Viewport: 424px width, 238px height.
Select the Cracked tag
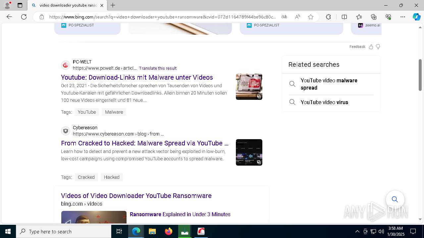(x=86, y=177)
